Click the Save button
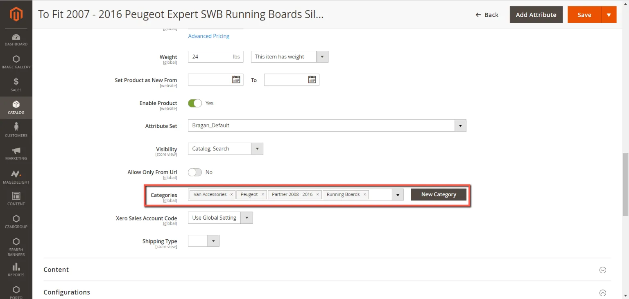Screen dimensions: 629x299 pos(584,15)
